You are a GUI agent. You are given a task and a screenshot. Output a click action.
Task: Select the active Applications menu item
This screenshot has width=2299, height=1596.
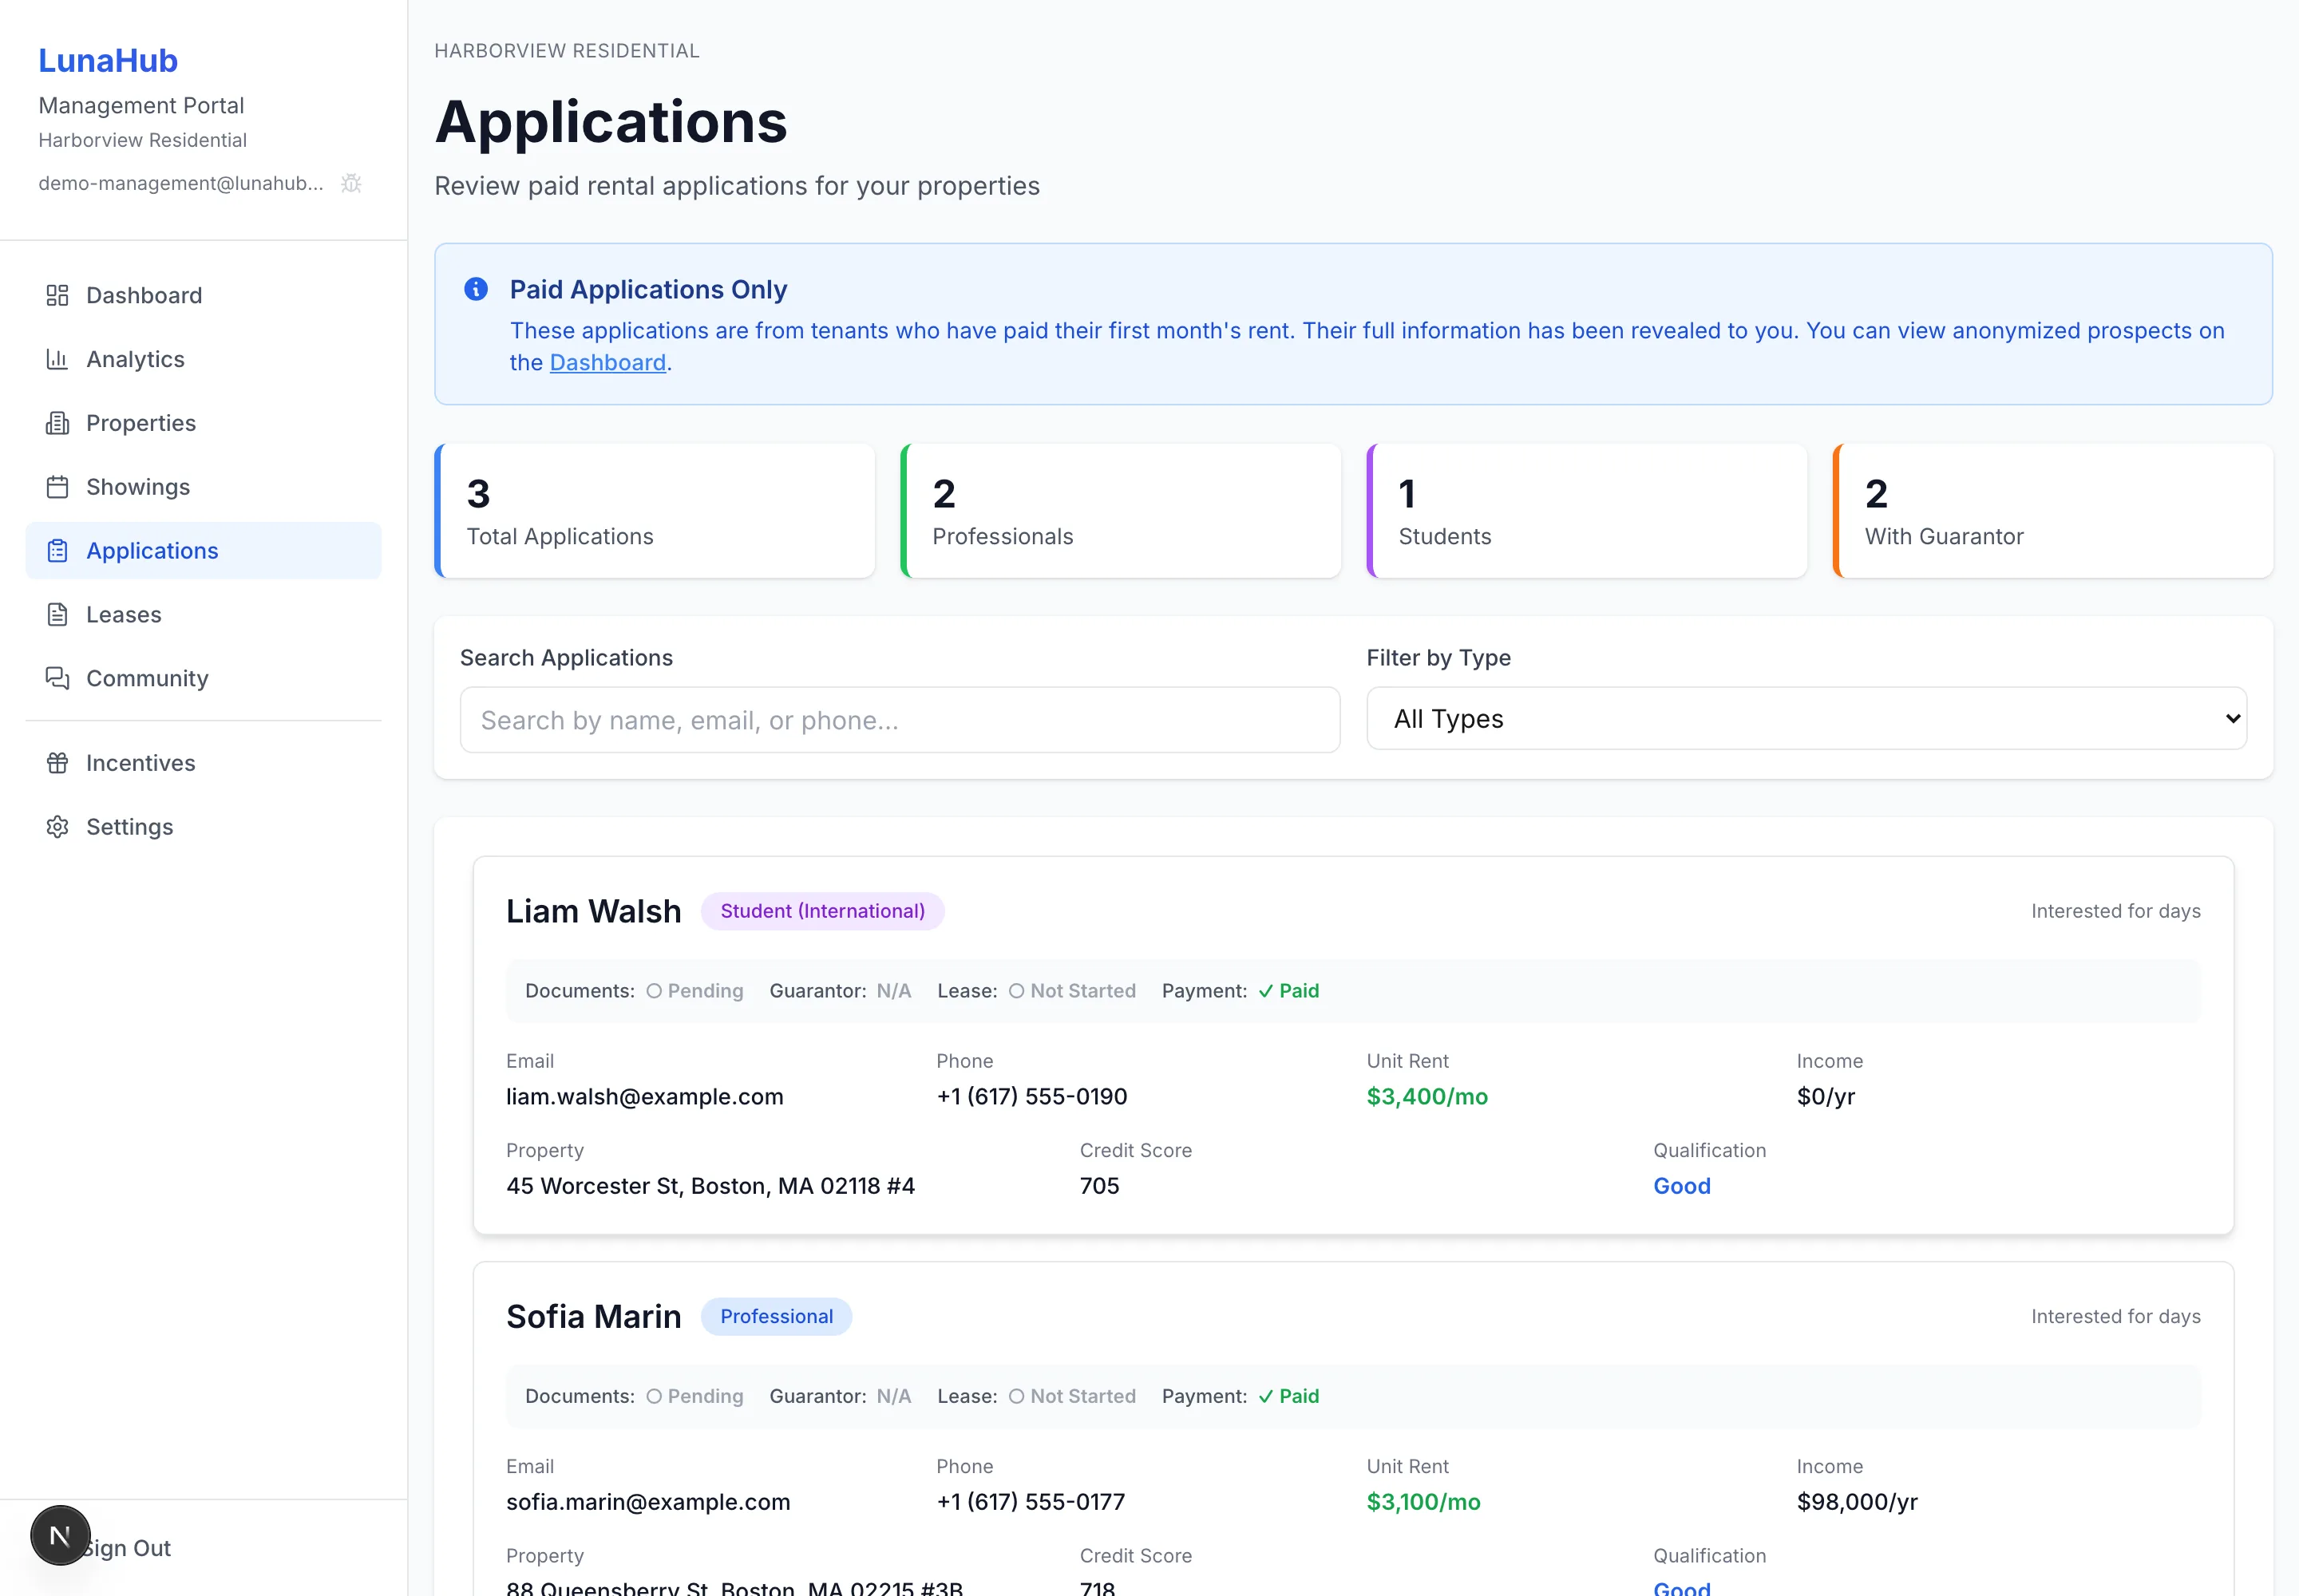(x=203, y=551)
